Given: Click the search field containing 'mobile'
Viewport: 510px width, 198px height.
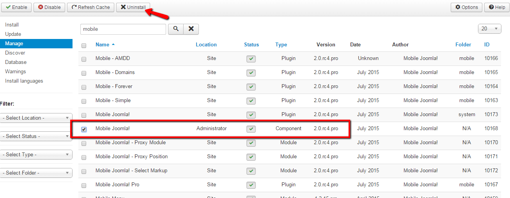Looking at the screenshot, I should coord(123,29).
